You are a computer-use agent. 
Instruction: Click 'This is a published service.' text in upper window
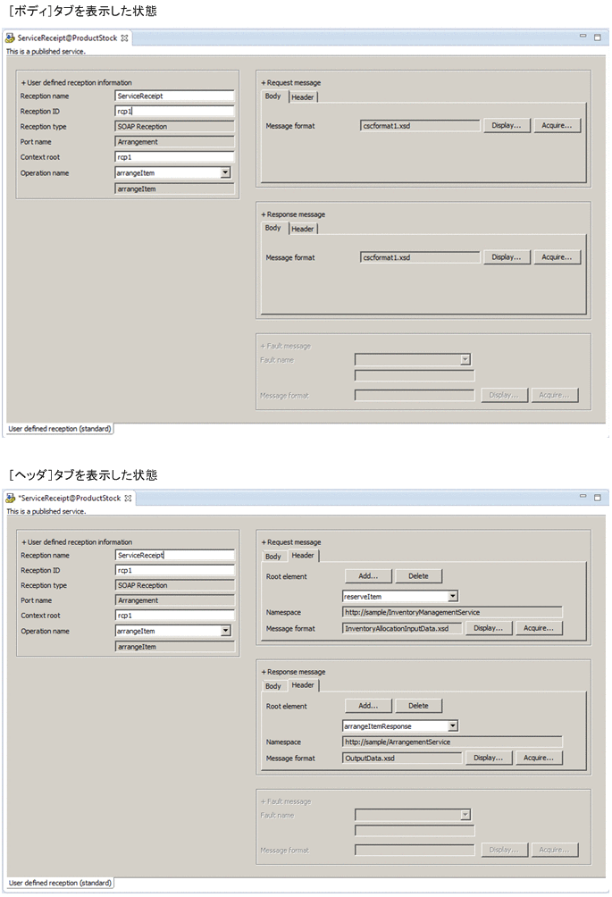pyautogui.click(x=46, y=52)
